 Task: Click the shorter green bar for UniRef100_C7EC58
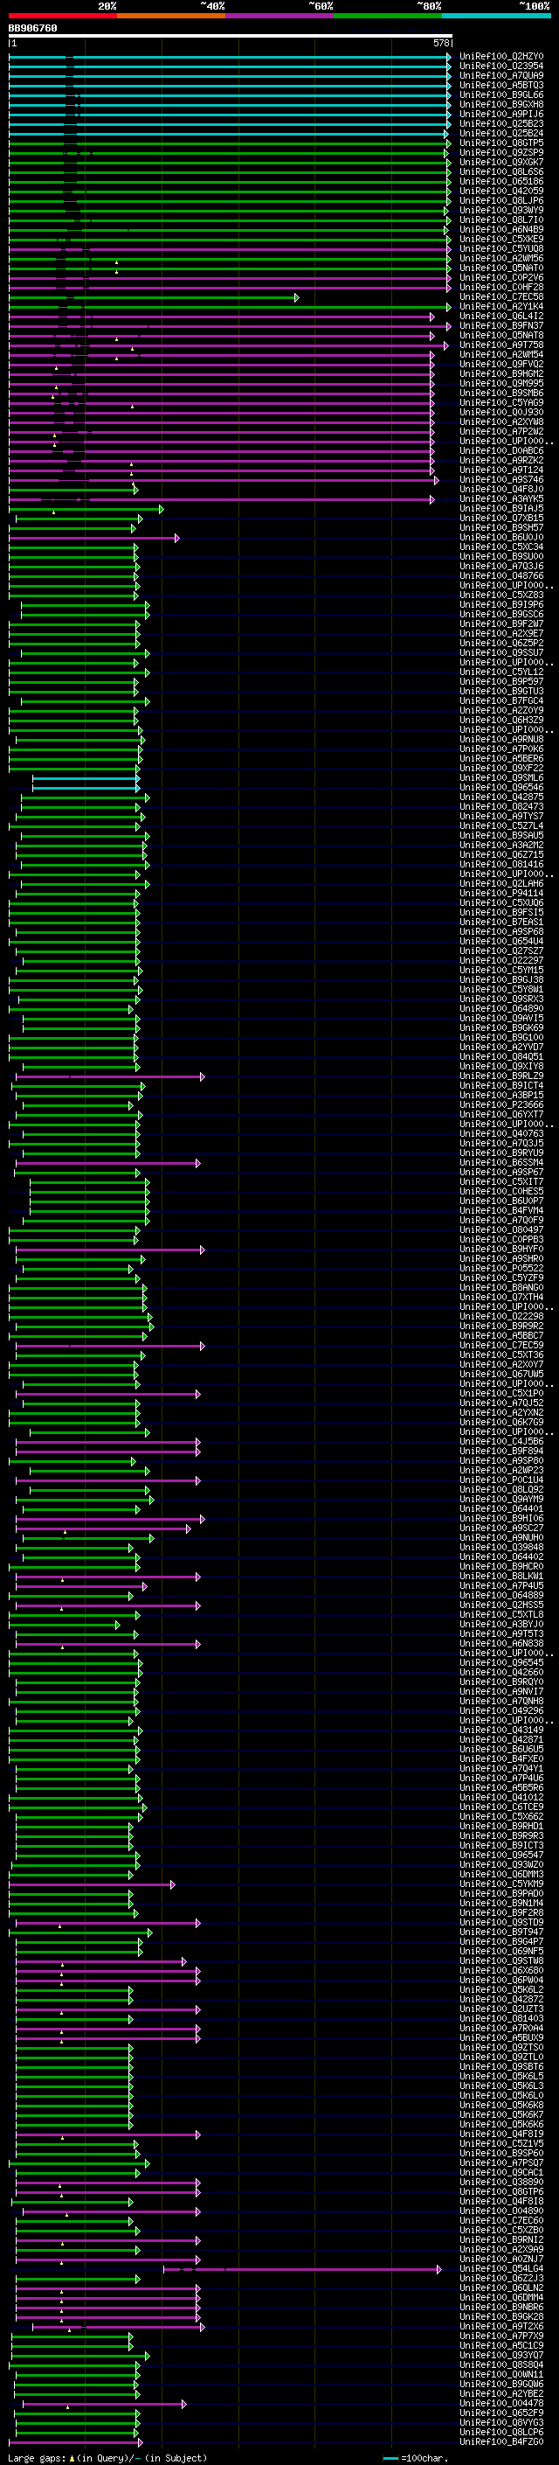coord(154,297)
